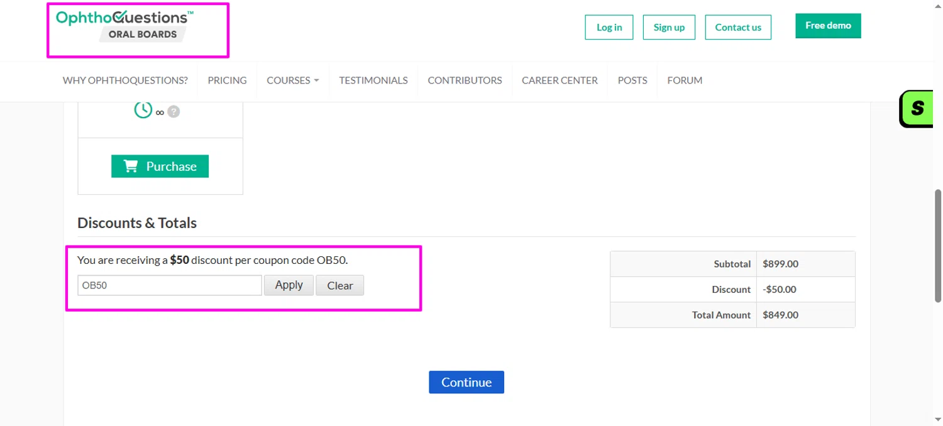Open the Career Center page
The image size is (943, 426).
(x=560, y=80)
